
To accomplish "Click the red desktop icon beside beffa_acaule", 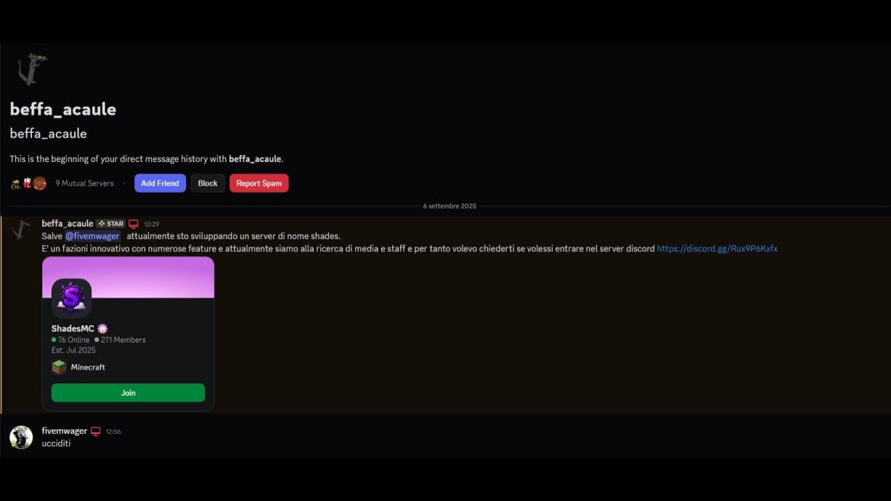I will click(x=134, y=224).
